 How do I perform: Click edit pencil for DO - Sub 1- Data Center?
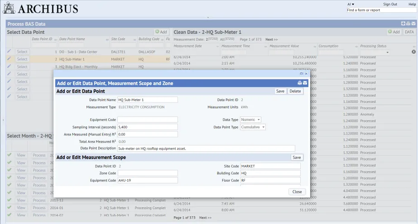9,51
